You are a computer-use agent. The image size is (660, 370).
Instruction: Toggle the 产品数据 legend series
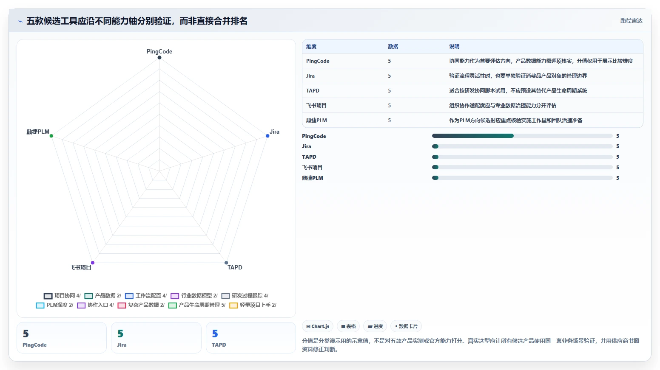coord(103,296)
